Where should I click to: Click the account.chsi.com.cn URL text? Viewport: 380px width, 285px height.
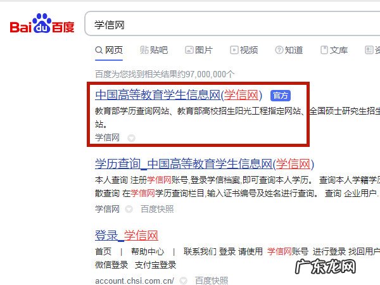click(134, 281)
